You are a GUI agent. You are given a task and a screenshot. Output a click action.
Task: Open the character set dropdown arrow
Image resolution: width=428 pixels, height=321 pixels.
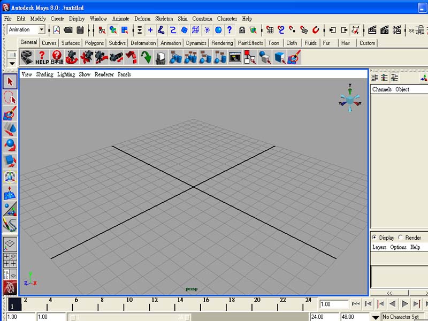(x=376, y=317)
